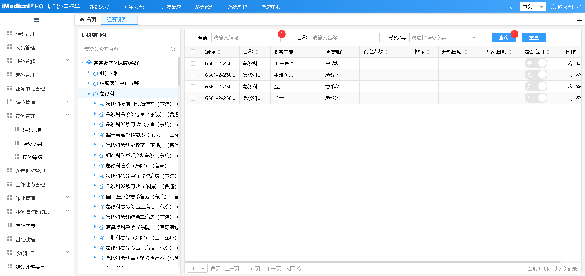The width and height of the screenshot is (585, 276).
Task: Sort the 编码 column using its sort arrows
Action: pos(219,52)
